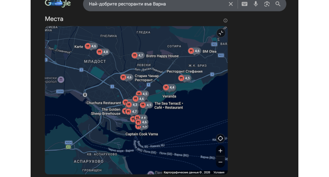Click the Места section heading

[x=54, y=19]
